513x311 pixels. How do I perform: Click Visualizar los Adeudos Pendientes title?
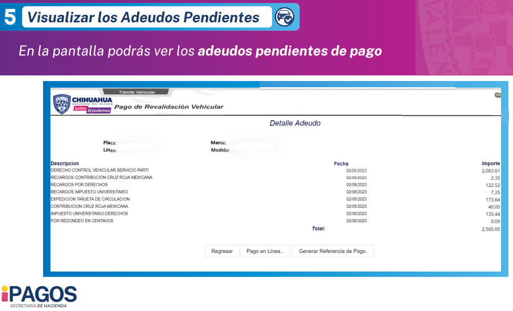[143, 17]
